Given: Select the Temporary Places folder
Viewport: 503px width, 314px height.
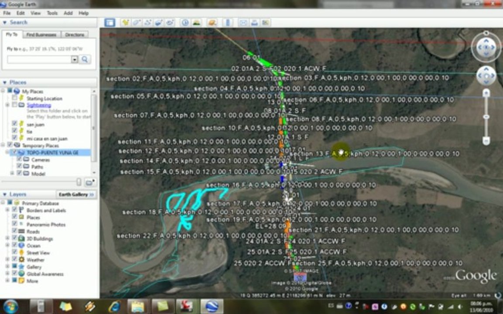Looking at the screenshot, I should click(x=40, y=146).
